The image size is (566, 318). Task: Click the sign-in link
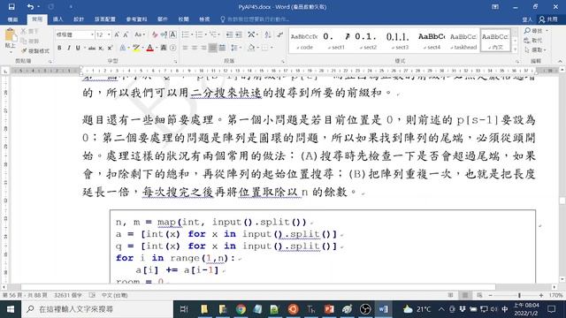click(527, 19)
